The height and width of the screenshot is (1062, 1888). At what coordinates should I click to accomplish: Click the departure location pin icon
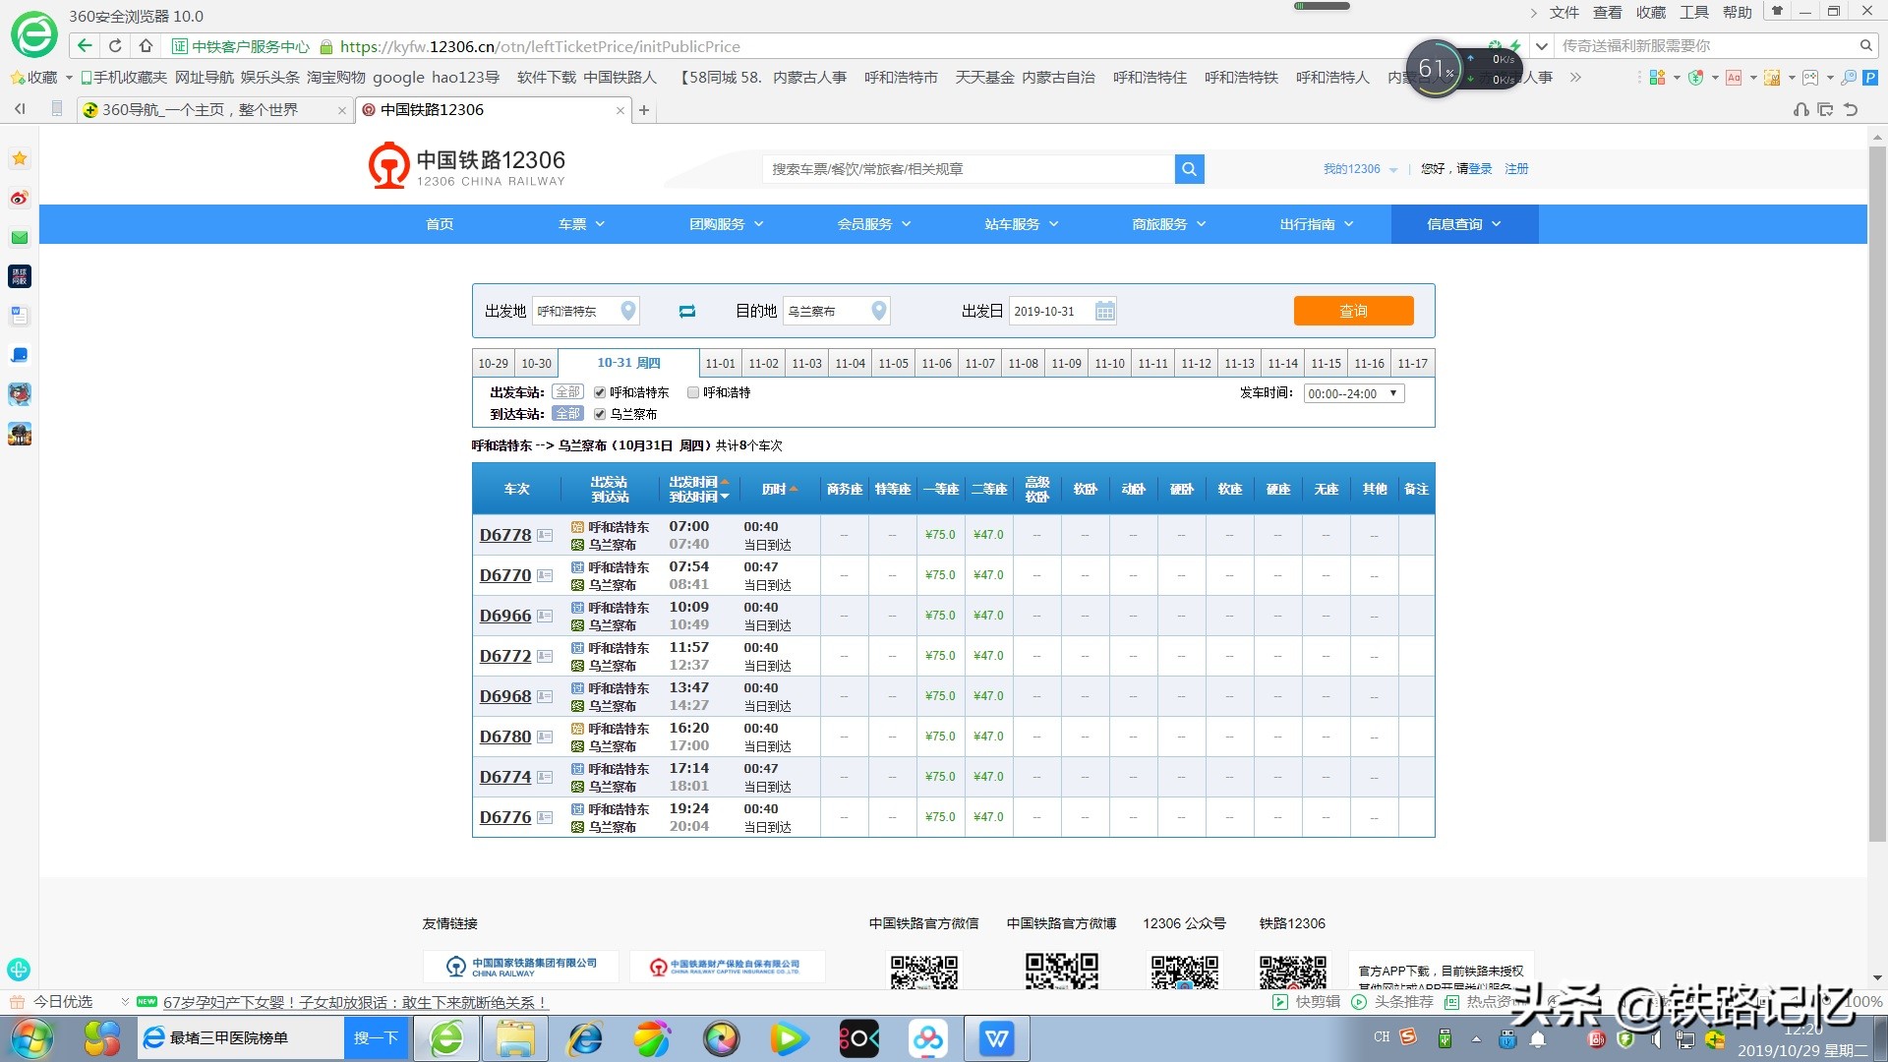pyautogui.click(x=627, y=311)
